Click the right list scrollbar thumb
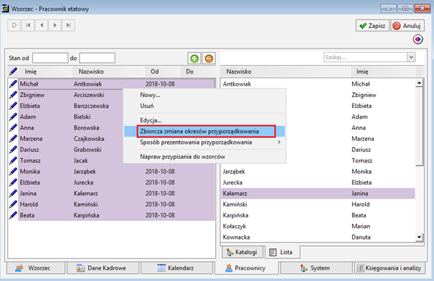This screenshot has height=281, width=434. (x=420, y=127)
